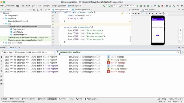This screenshot has width=184, height=103.
Task: Open Logcat filter history funnel icon
Action: (58, 52)
